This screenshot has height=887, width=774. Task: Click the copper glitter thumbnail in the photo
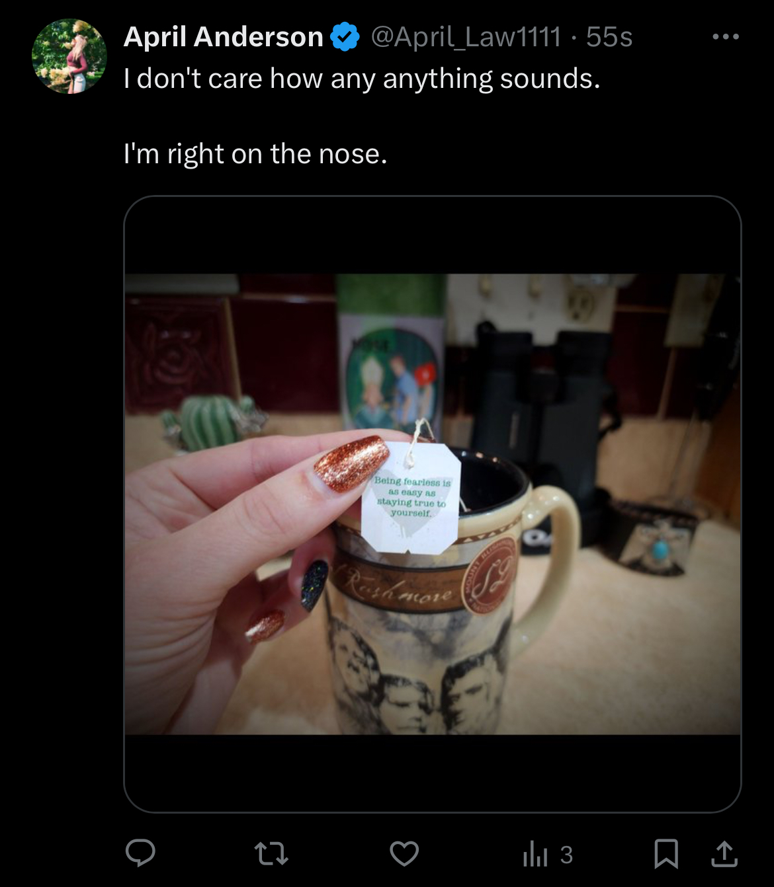pyautogui.click(x=351, y=463)
